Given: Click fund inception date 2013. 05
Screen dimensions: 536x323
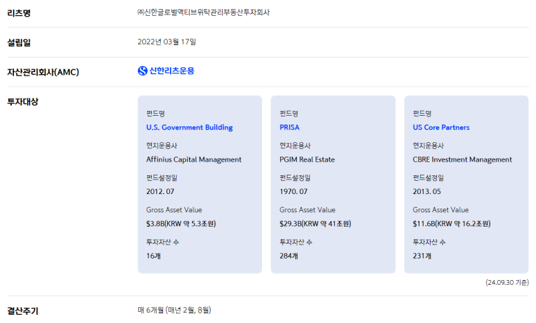Looking at the screenshot, I should pyautogui.click(x=426, y=192).
